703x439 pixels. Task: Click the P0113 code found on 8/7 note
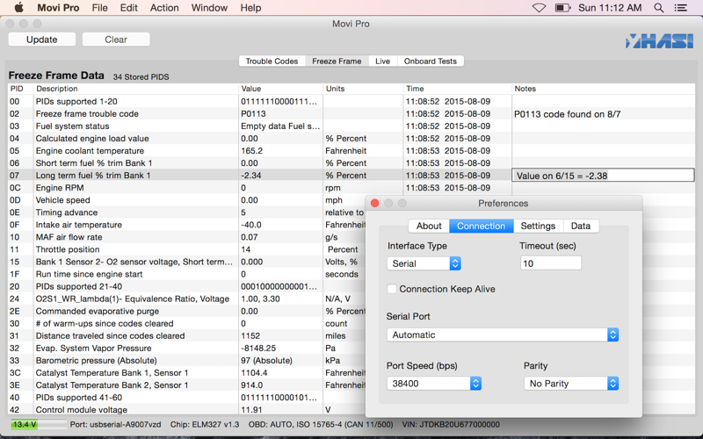(567, 114)
